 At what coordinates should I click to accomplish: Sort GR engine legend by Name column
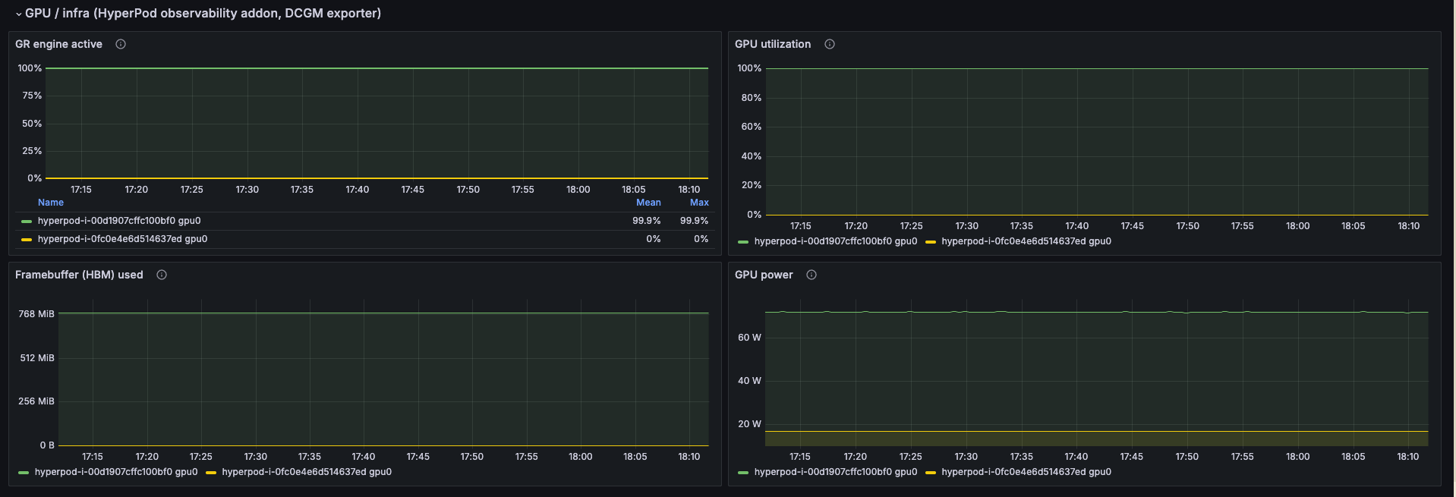coord(51,203)
